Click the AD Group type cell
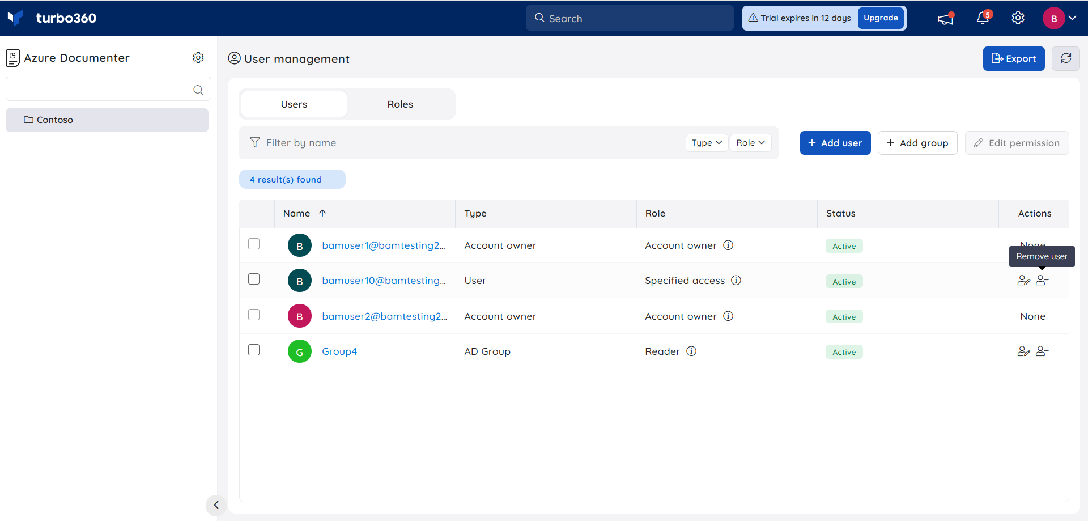The width and height of the screenshot is (1088, 521). click(x=487, y=351)
